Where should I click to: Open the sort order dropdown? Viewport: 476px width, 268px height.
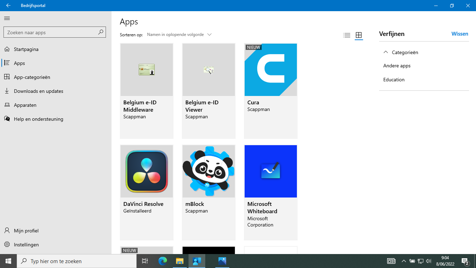[x=179, y=35]
